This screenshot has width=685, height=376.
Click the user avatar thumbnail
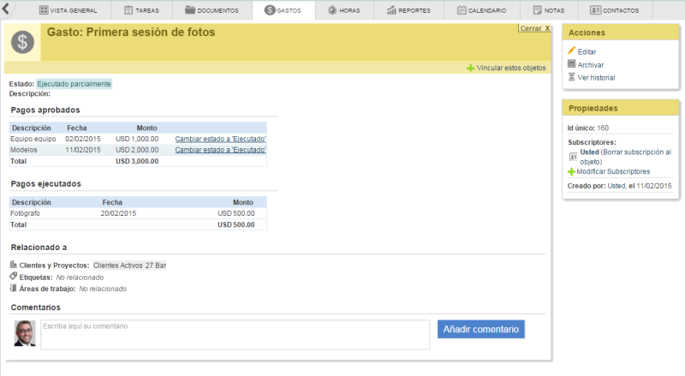click(x=25, y=333)
